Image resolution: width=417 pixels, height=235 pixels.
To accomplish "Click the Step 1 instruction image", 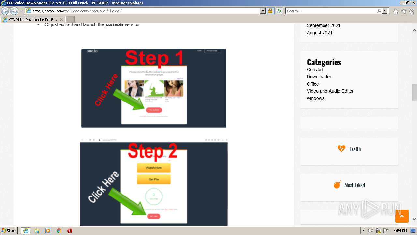I will (154, 88).
